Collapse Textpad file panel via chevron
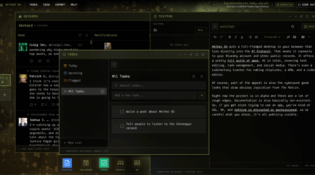This screenshot has width=315, height=175. (x=215, y=26)
